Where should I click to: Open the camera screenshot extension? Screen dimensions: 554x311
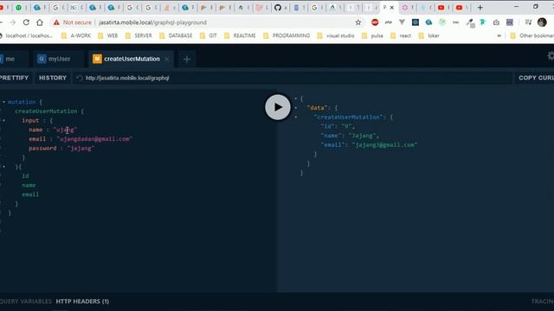coord(496,22)
